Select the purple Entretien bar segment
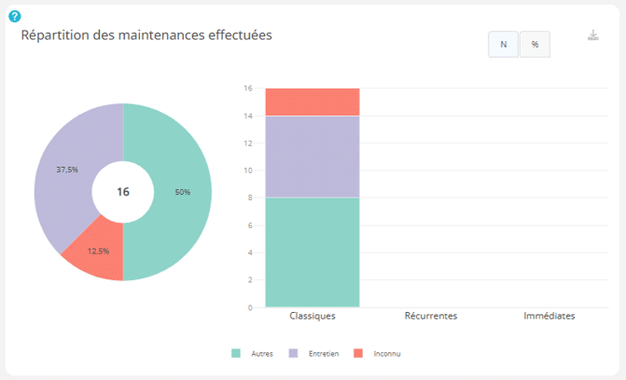 point(313,156)
